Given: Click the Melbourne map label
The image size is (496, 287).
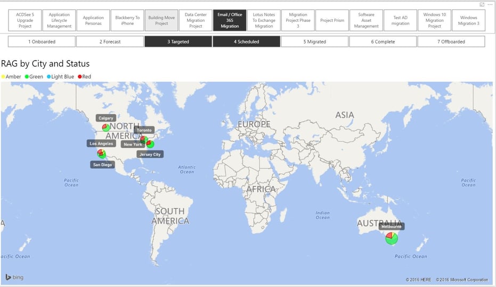Looking at the screenshot, I should pos(391,226).
